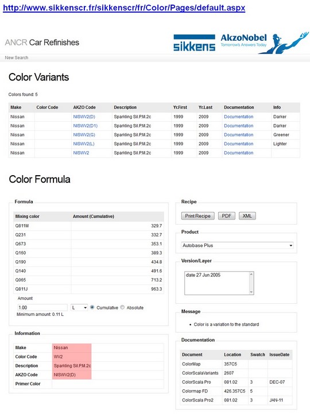Image resolution: width=310 pixels, height=417 pixels.
Task: Open Documentation link for NISWV2(D1) row
Action: (x=238, y=126)
